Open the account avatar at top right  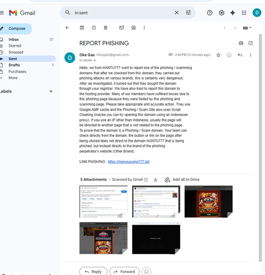[257, 13]
